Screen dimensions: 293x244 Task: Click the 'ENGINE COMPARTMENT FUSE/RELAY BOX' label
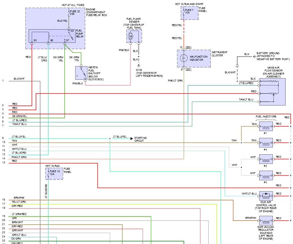click(x=97, y=12)
